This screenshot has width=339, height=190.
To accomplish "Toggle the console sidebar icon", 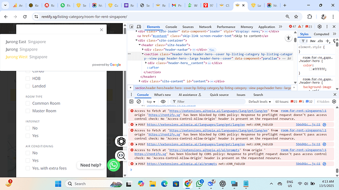I will tap(131, 101).
